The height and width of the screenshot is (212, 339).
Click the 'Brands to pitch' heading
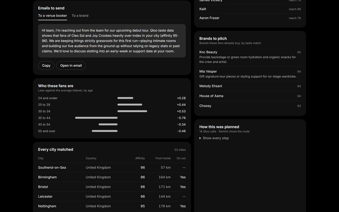(213, 39)
